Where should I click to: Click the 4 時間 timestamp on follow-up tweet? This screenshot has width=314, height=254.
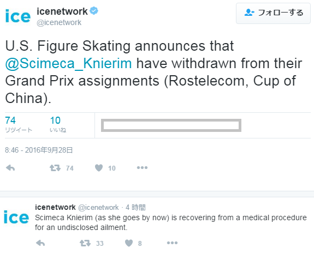135,208
